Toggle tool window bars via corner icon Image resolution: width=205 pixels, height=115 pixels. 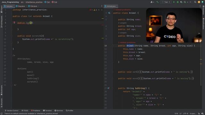click(x=2, y=114)
